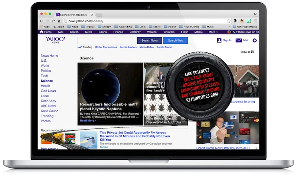Open Yahoo settings gear icon
The image size is (297, 179).
pyautogui.click(x=255, y=40)
